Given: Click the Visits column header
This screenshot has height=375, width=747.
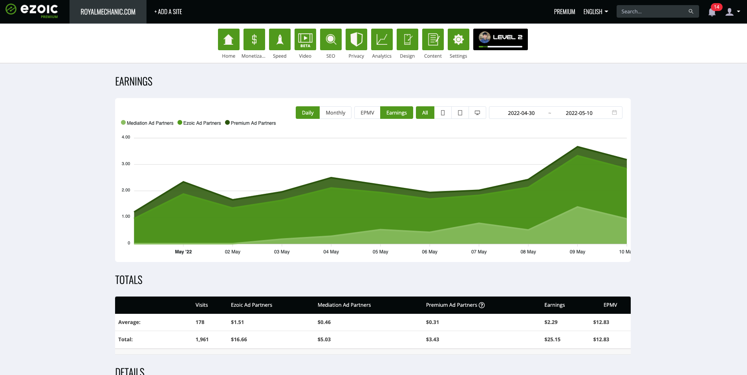Looking at the screenshot, I should (202, 305).
